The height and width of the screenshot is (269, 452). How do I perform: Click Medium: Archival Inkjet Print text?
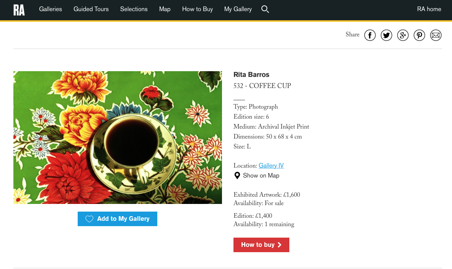(x=271, y=127)
